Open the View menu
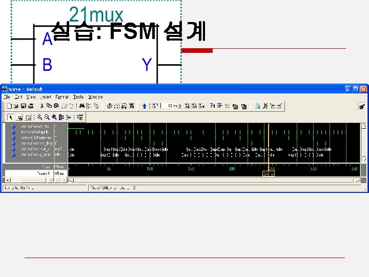This screenshot has width=369, height=277. (31, 97)
